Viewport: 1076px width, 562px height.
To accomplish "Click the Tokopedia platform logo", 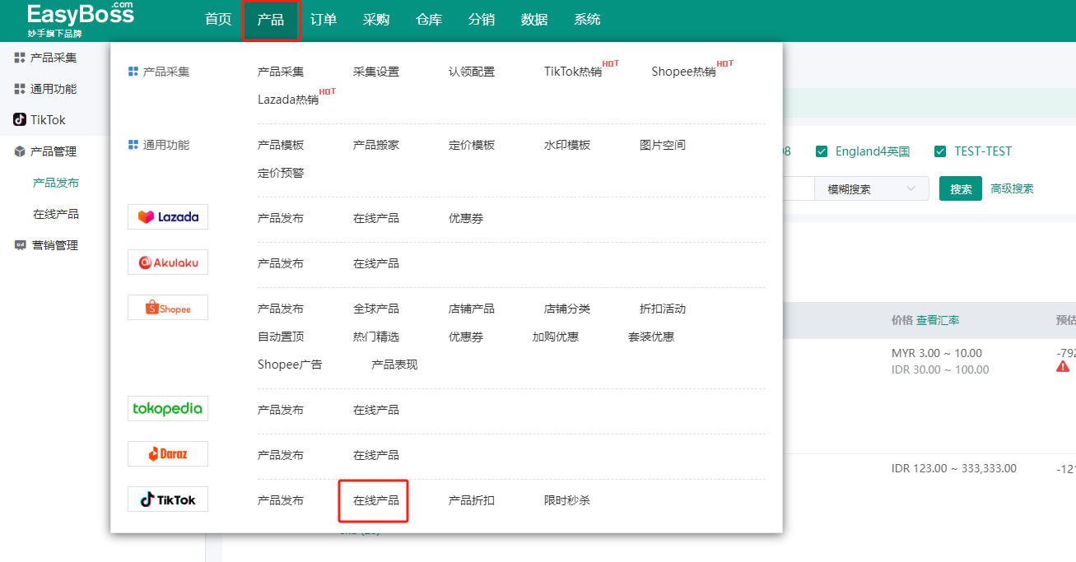I will [x=168, y=408].
